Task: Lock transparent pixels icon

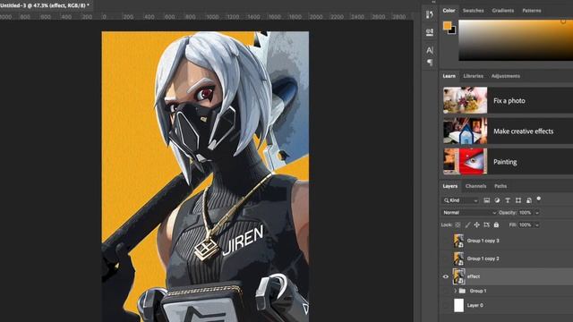Action: pyautogui.click(x=458, y=225)
